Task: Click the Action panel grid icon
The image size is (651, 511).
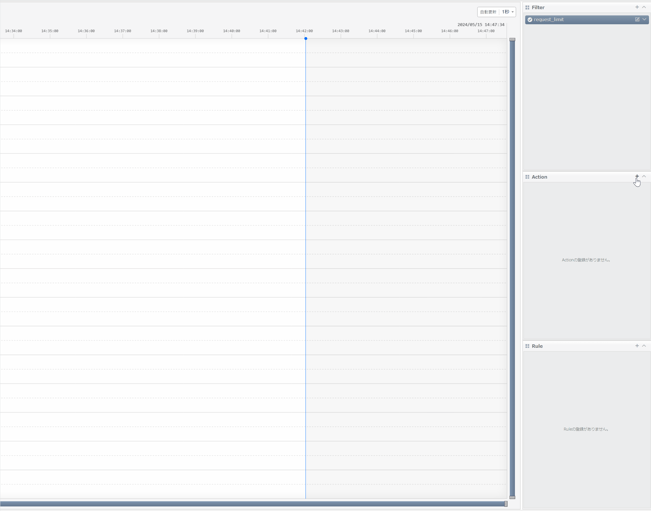Action: pos(527,177)
